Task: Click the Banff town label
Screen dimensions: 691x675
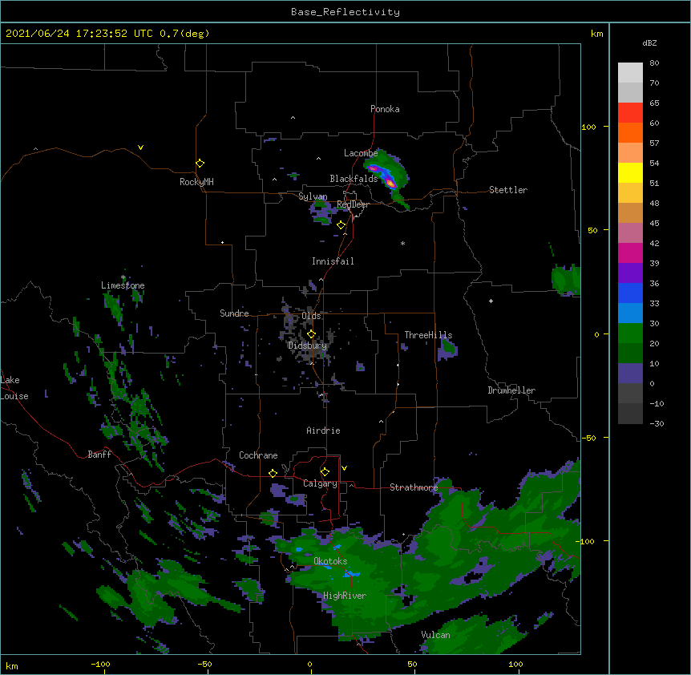Action: [x=99, y=455]
